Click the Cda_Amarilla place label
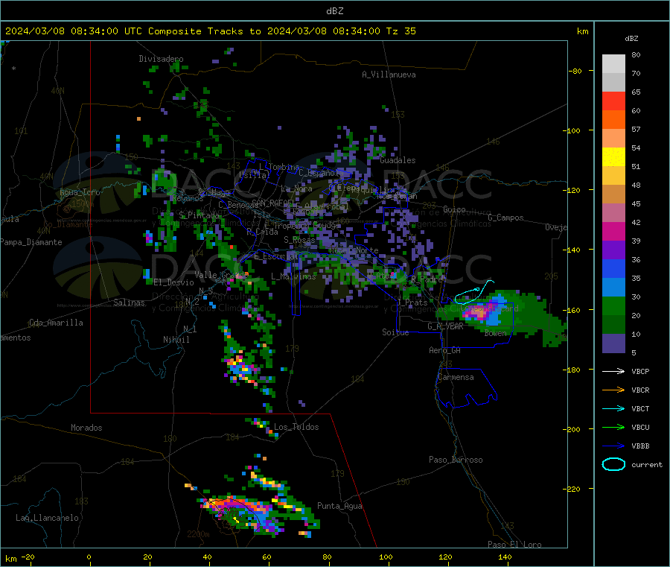The image size is (670, 567). click(56, 323)
